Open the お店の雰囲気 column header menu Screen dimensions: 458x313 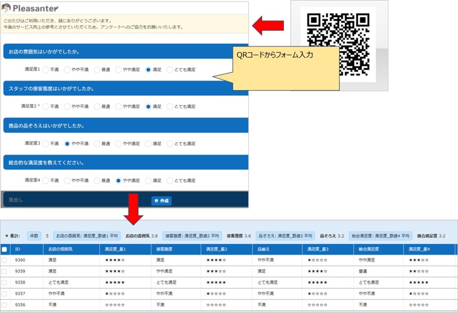[60, 249]
